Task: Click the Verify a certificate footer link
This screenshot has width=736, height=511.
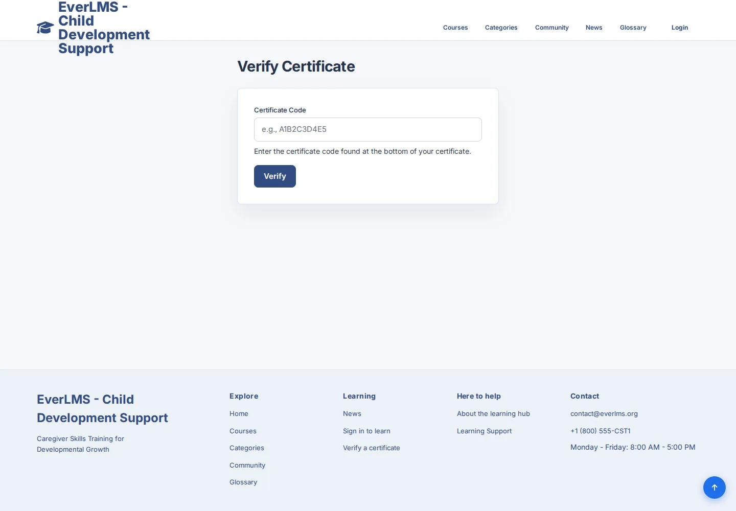Action: coord(372,448)
